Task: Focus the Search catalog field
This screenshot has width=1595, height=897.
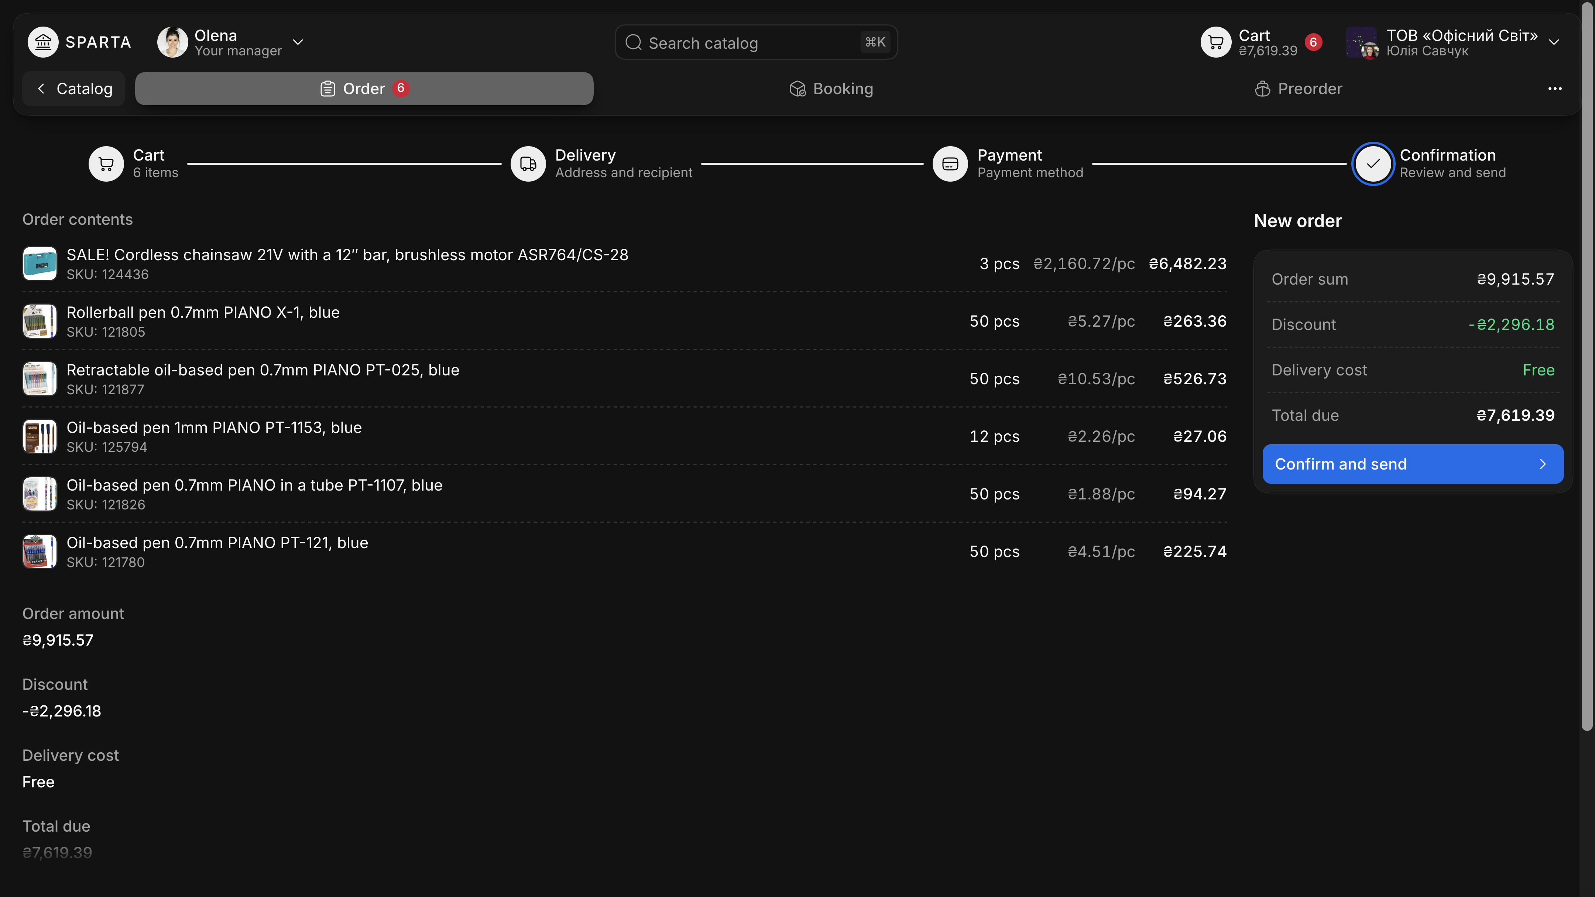Action: coord(756,42)
